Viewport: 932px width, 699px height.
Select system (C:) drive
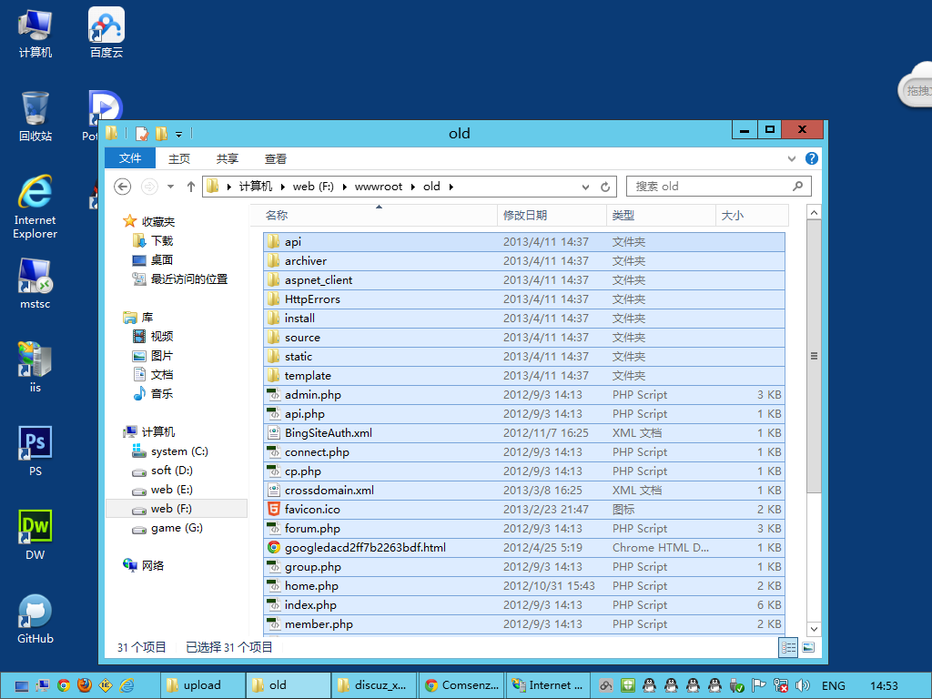(170, 451)
